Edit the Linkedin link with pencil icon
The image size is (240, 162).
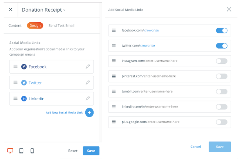click(88, 98)
